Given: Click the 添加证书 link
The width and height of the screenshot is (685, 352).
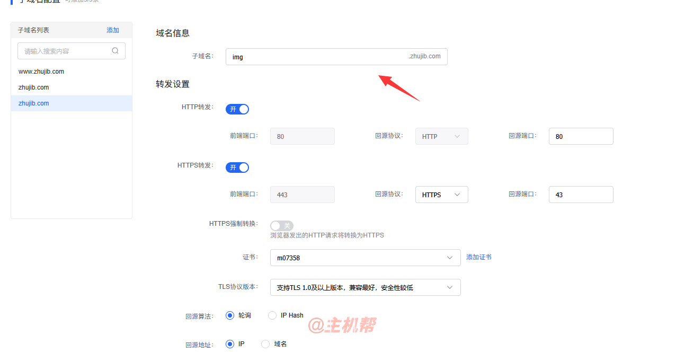Looking at the screenshot, I should coord(479,257).
